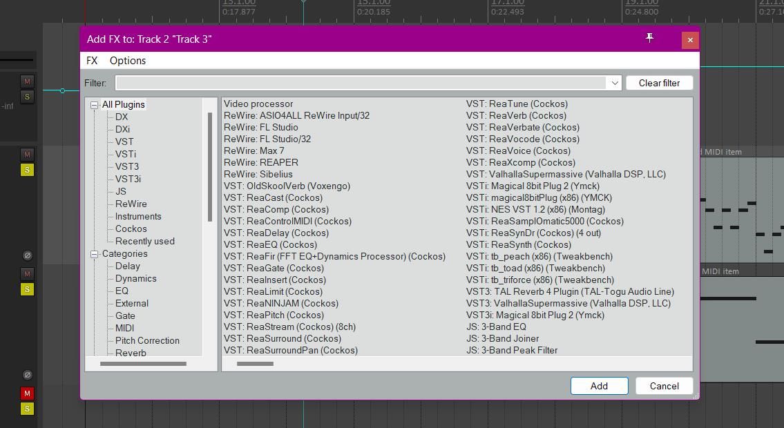The height and width of the screenshot is (428, 784).
Task: Solo the topmost track
Action: pos(27,97)
